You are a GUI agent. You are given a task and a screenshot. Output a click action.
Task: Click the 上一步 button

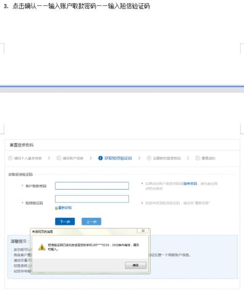pos(91,222)
